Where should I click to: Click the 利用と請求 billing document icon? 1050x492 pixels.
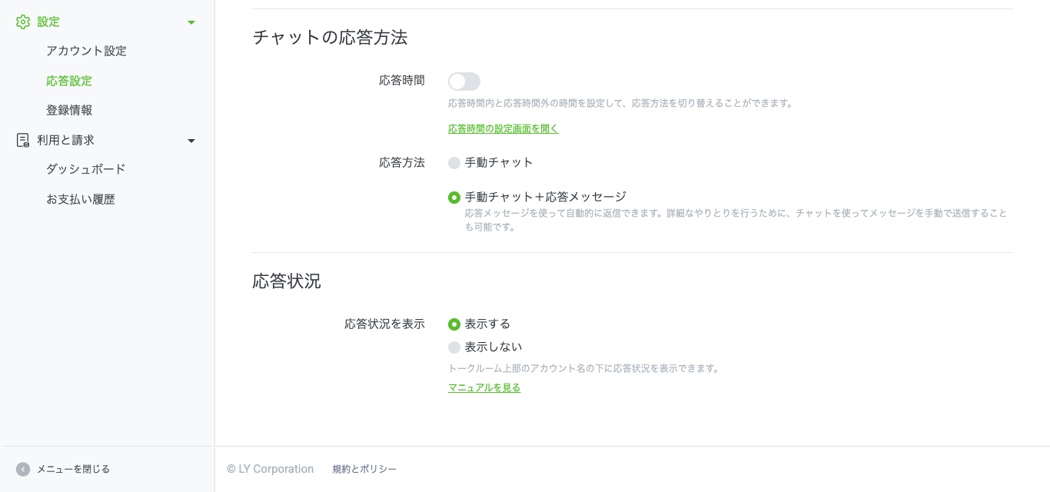coord(23,140)
